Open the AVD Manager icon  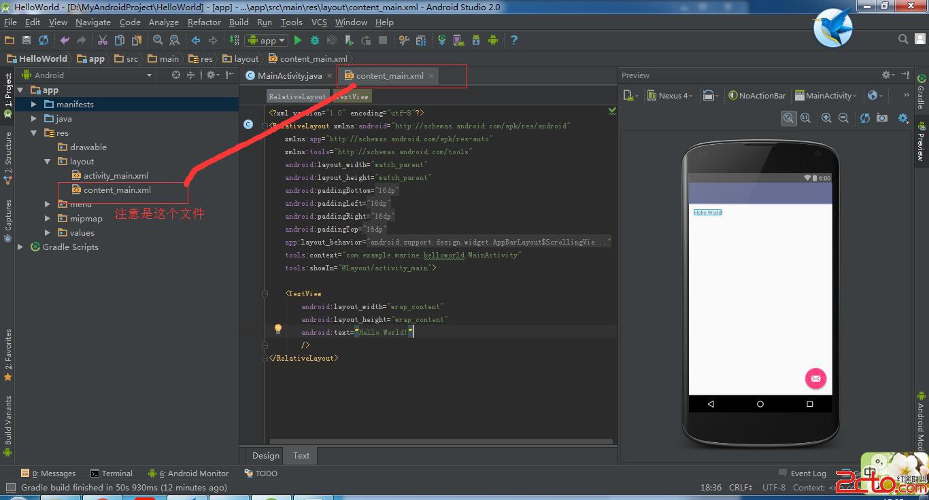[458, 41]
